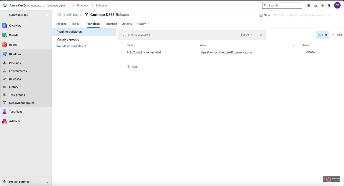344x186 pixels.
Task: Click the contoso-dev.crm11 URL value
Action: tap(226, 52)
